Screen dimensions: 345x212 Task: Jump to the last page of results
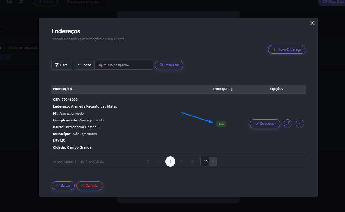coord(193,162)
